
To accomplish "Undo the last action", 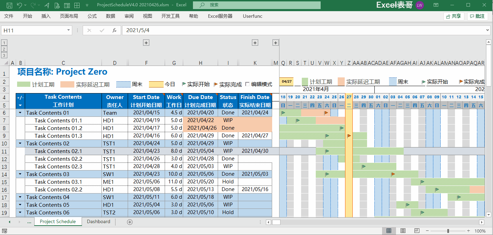I will tap(19, 5).
